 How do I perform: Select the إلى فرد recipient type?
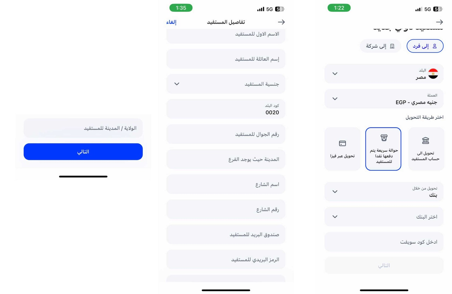click(x=425, y=46)
